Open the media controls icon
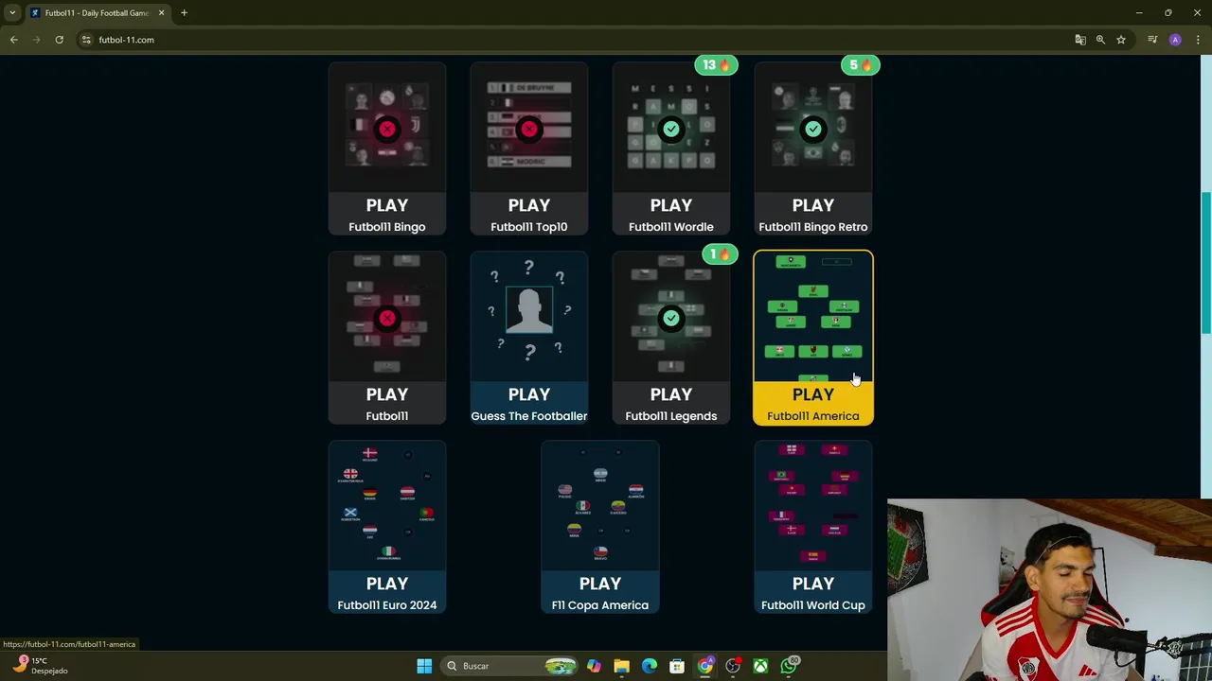This screenshot has width=1212, height=681. (1152, 40)
